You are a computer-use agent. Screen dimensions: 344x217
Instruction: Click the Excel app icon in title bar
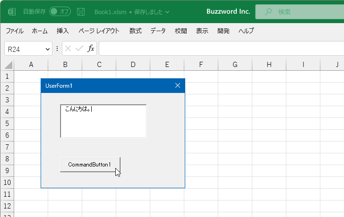click(12, 12)
